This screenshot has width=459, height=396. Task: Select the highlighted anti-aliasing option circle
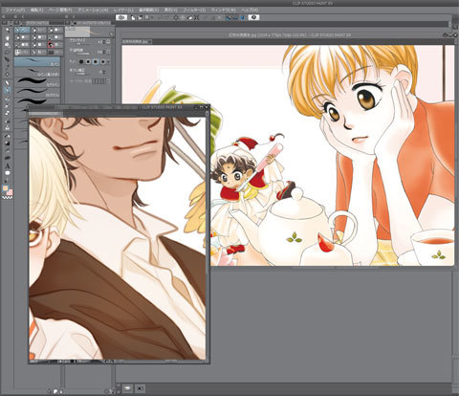coord(96,61)
